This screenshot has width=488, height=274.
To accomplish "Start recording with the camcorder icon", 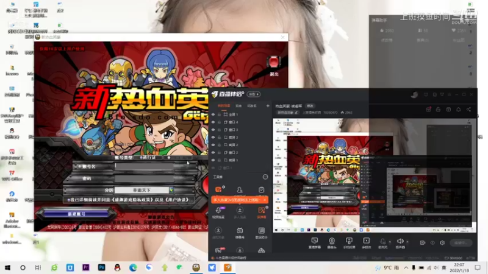I will [422, 242].
